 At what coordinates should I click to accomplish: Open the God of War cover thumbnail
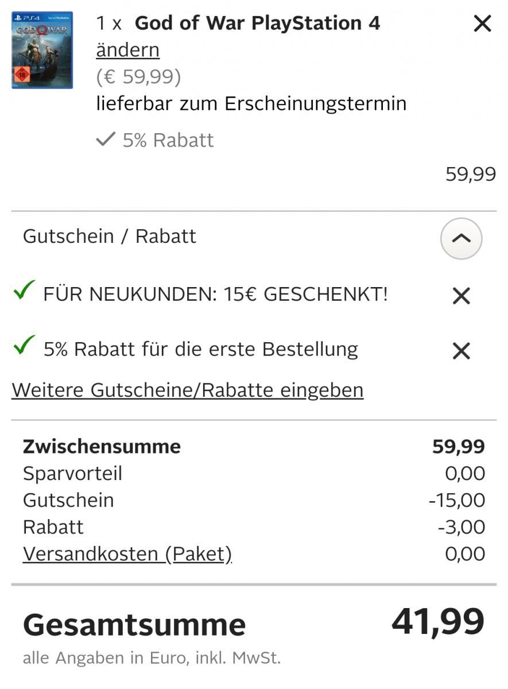pos(42,50)
